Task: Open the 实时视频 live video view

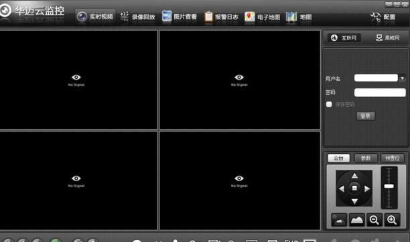Action: tap(95, 17)
